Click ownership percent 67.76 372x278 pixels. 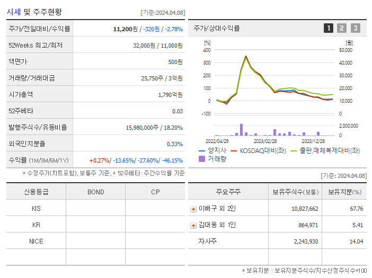[356, 209]
